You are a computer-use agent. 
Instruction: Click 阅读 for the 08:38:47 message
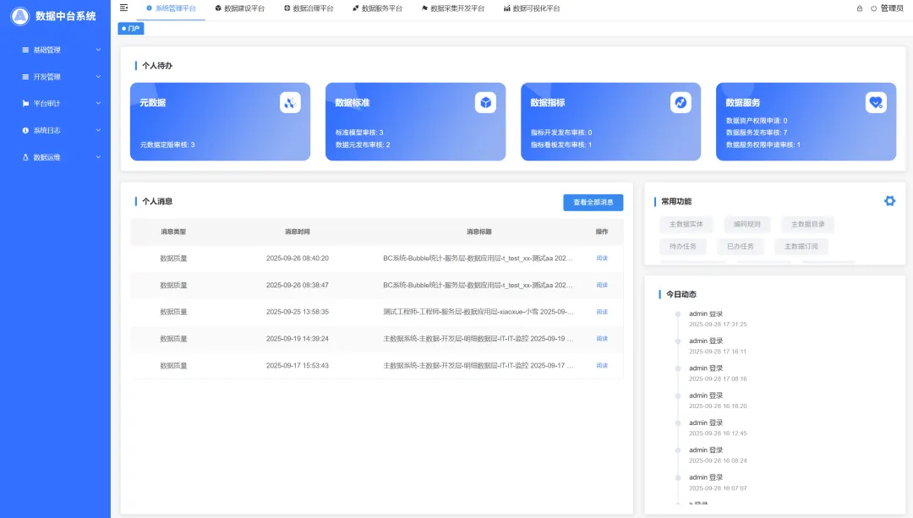[602, 285]
